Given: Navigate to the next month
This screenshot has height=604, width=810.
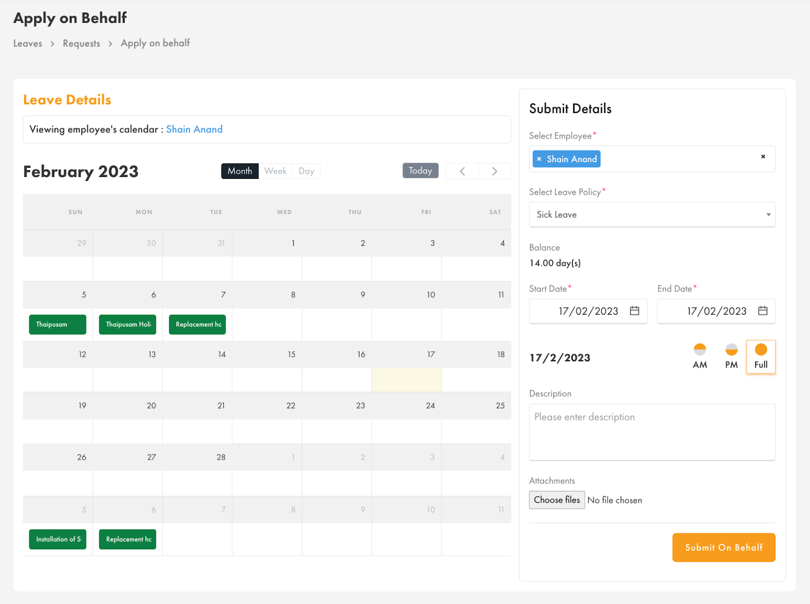Looking at the screenshot, I should point(495,171).
